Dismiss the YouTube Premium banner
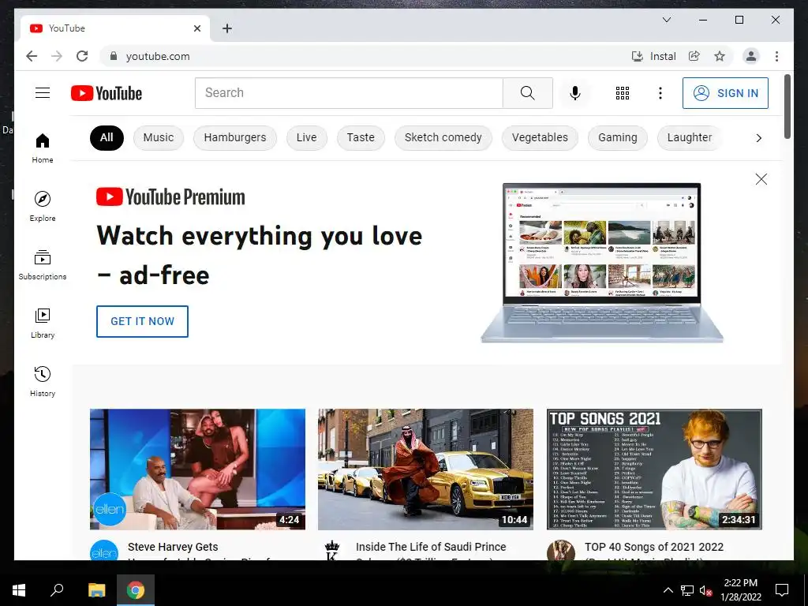This screenshot has height=606, width=808. [761, 179]
